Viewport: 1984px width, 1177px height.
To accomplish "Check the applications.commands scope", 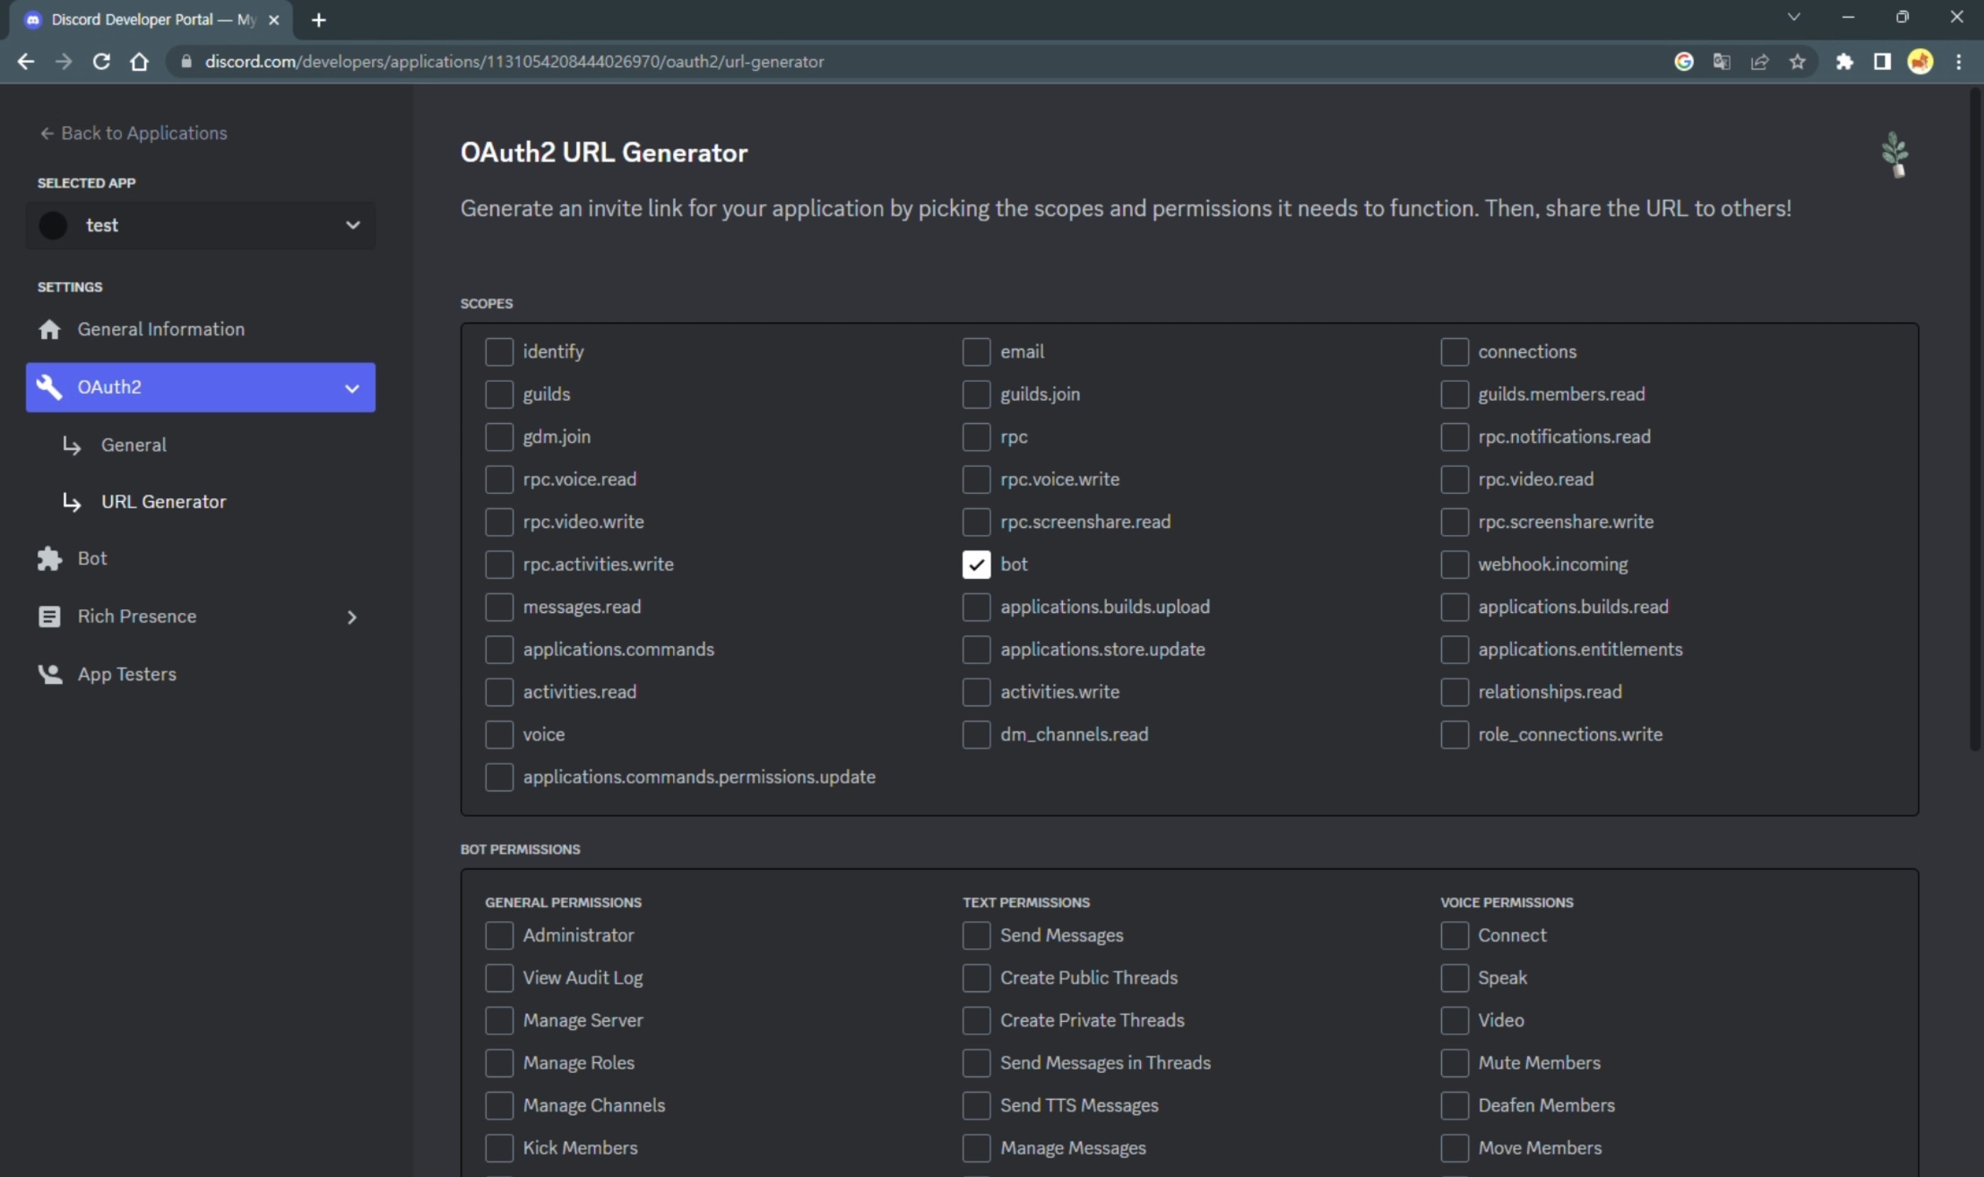I will (x=499, y=649).
